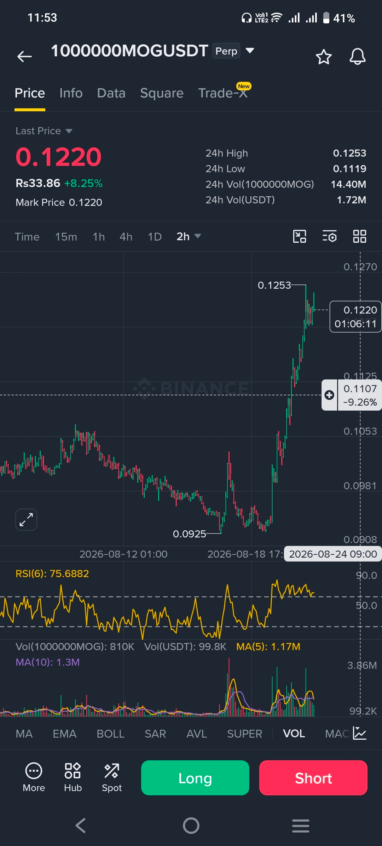Switch to the Square tab
Screen dimensions: 382x846
coord(162,93)
